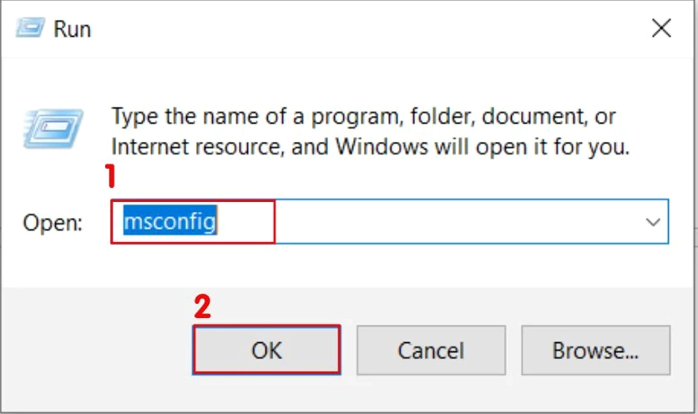The height and width of the screenshot is (414, 698).
Task: Close the Run dialog with X
Action: point(661,28)
